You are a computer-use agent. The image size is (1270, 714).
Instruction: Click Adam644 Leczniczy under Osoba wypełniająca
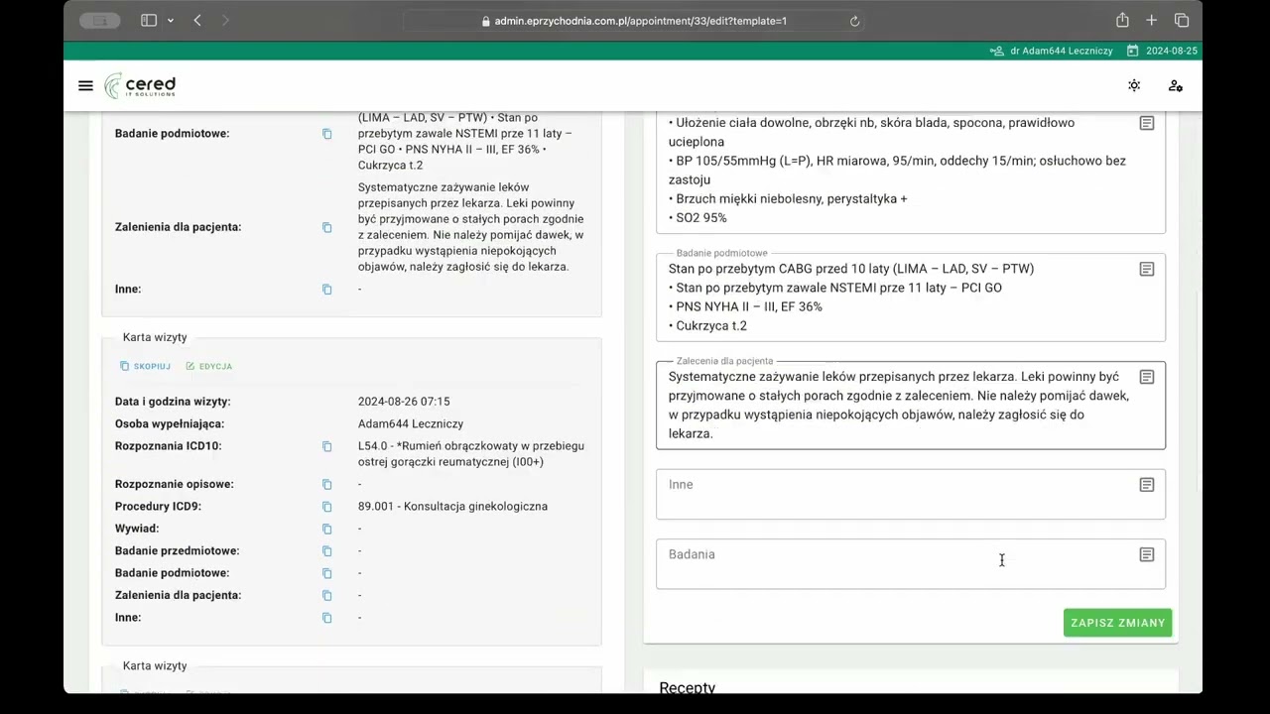[x=411, y=424]
